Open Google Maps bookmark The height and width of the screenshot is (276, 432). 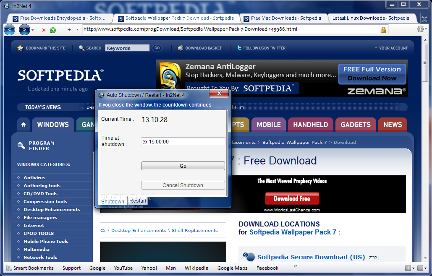tap(232, 268)
